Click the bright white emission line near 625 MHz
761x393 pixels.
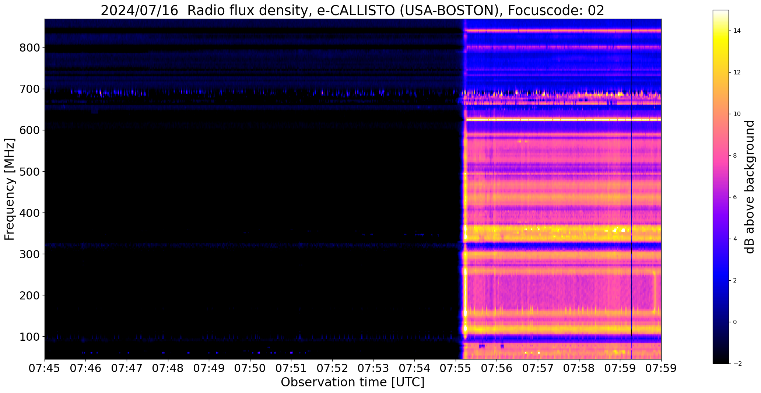tap(564, 120)
